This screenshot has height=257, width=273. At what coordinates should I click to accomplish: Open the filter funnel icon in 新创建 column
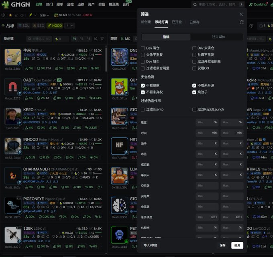(x=102, y=39)
